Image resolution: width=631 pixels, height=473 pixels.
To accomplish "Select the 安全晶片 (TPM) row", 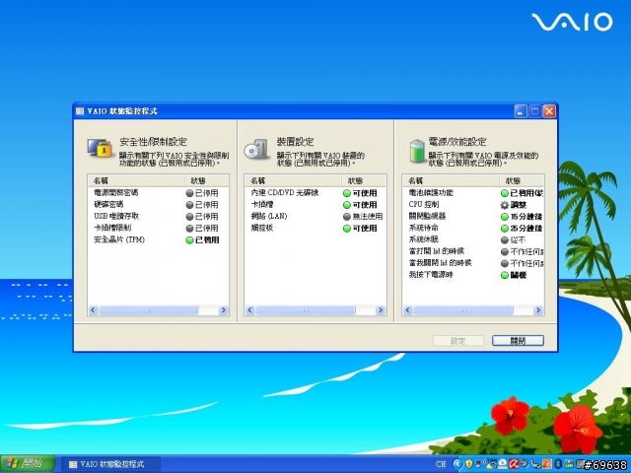I will coord(158,240).
